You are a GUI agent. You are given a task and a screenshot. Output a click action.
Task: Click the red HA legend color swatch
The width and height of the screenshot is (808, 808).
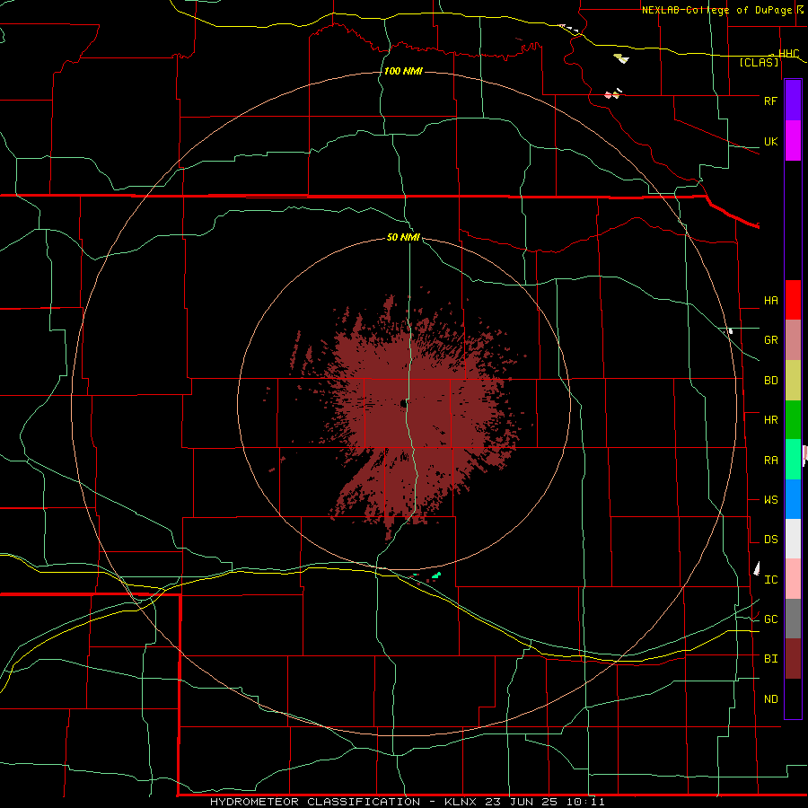click(793, 300)
